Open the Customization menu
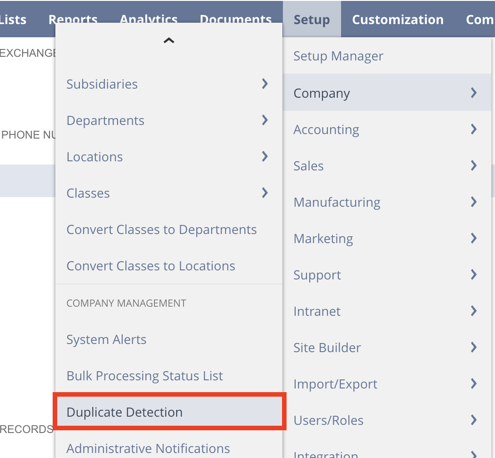495x458 pixels. coord(397,19)
